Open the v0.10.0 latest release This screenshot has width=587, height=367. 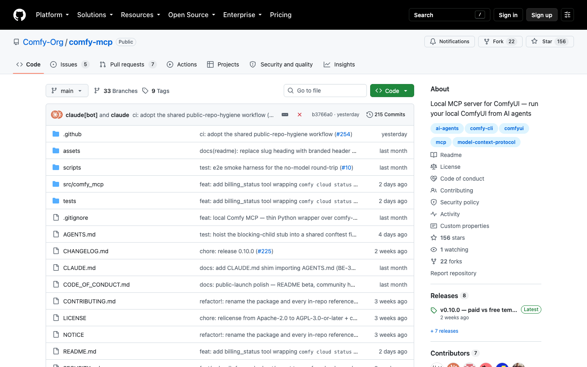point(479,310)
